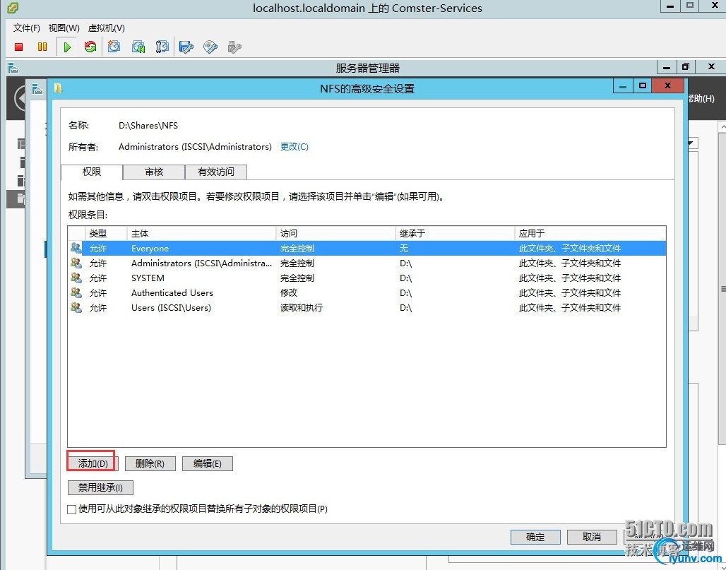Viewport: 726px width, 570px height.
Task: Switch to the 权限 tab
Action: click(x=92, y=172)
